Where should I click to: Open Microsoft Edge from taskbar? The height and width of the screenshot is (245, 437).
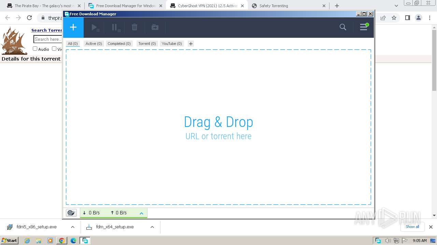(73, 241)
